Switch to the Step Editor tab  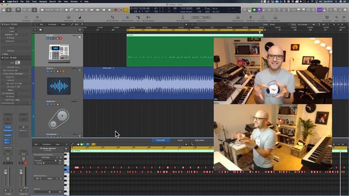tap(200, 140)
